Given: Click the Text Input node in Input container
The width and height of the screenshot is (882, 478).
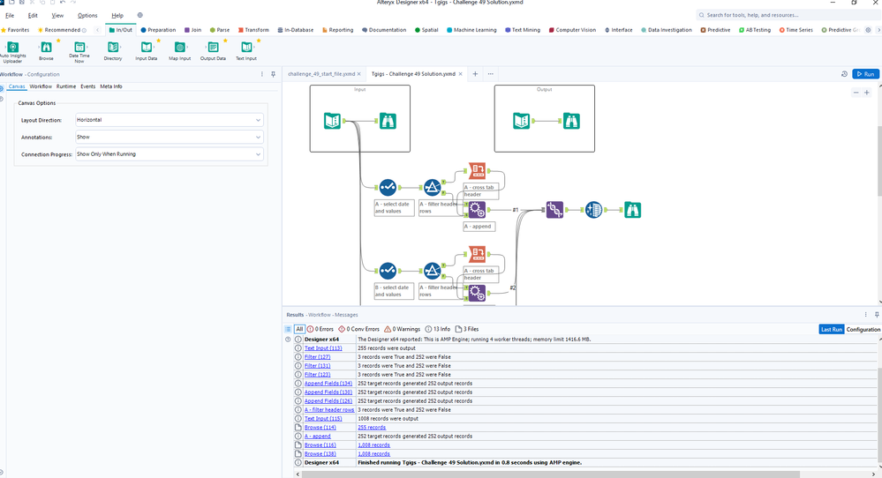Looking at the screenshot, I should 333,121.
